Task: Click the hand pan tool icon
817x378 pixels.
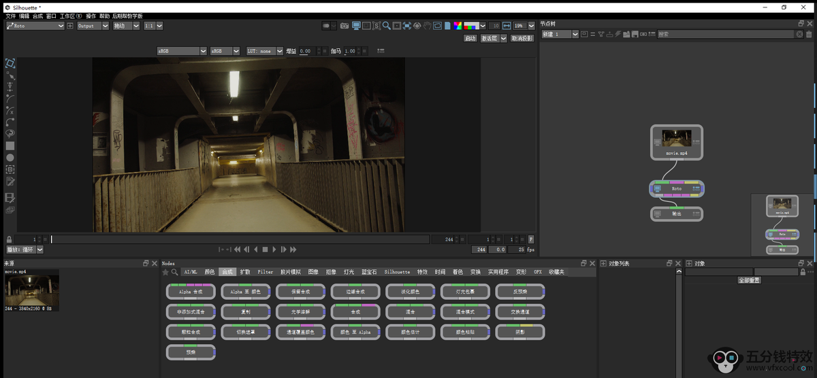Action: point(427,26)
